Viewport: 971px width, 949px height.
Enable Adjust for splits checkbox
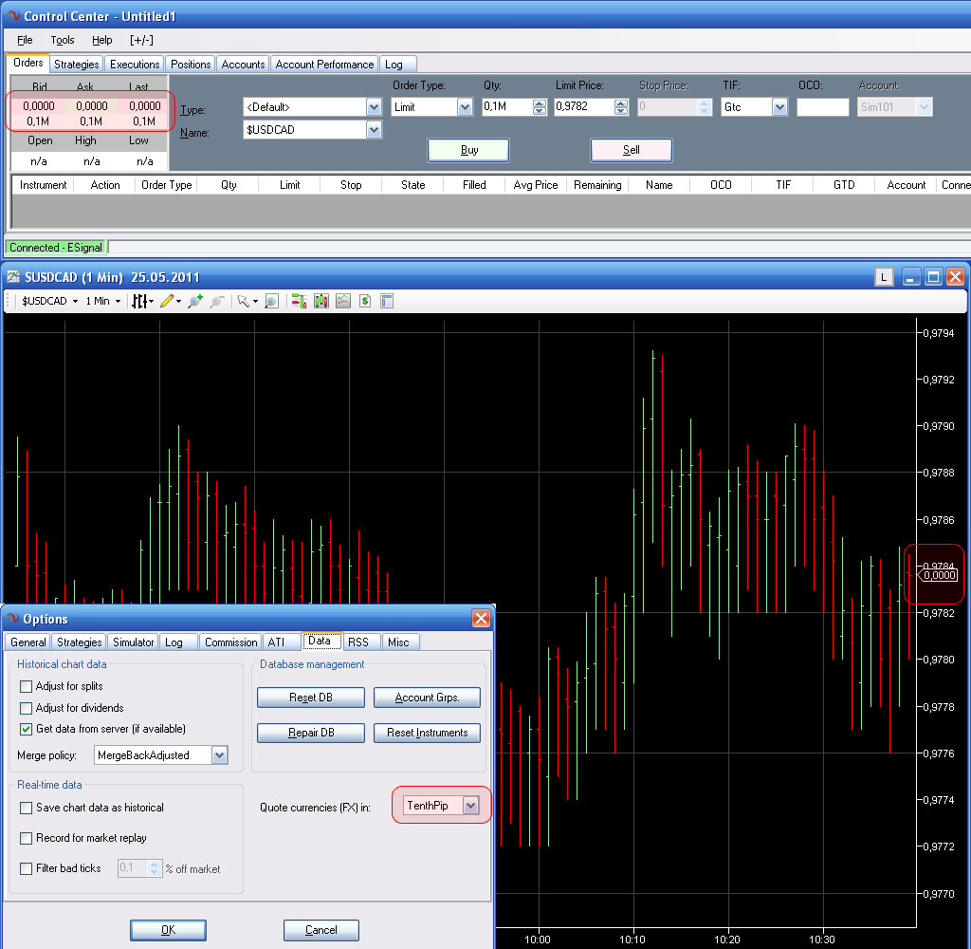[x=27, y=686]
